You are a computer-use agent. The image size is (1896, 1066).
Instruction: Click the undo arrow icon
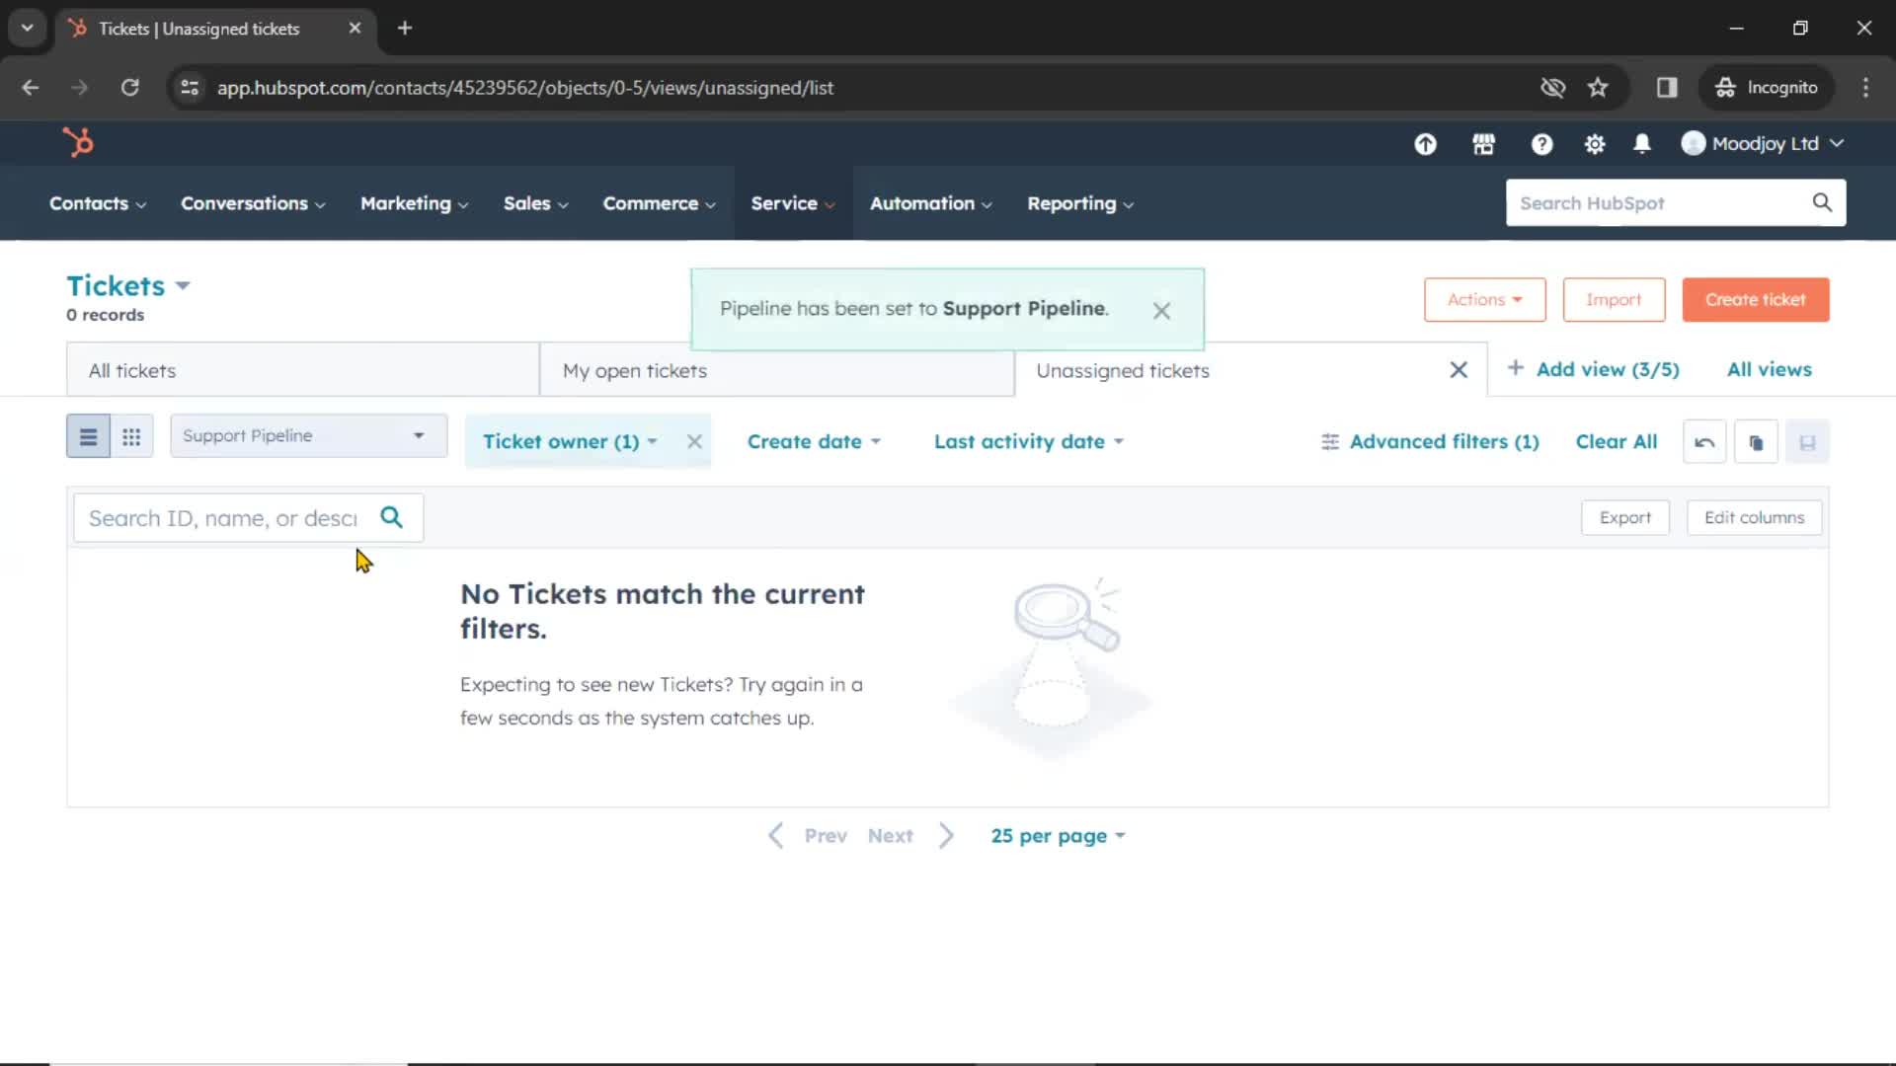click(1704, 441)
